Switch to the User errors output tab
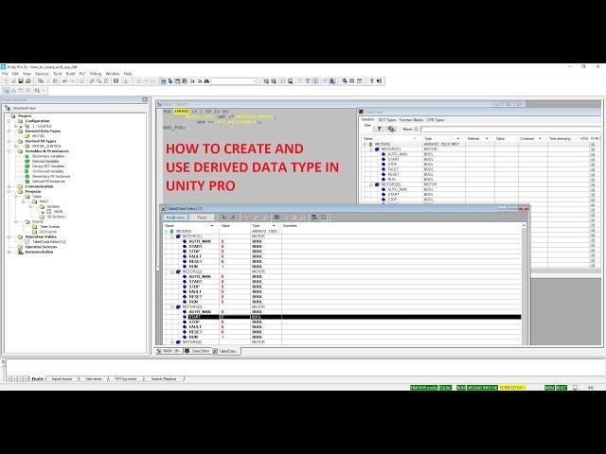The width and height of the screenshot is (606, 454). (94, 379)
